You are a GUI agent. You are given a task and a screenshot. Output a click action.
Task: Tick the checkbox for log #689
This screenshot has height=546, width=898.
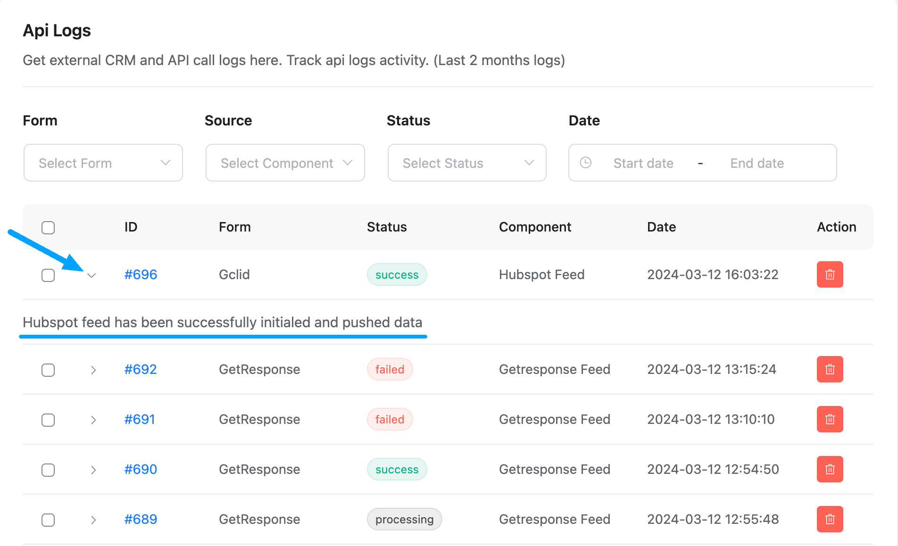pos(48,520)
